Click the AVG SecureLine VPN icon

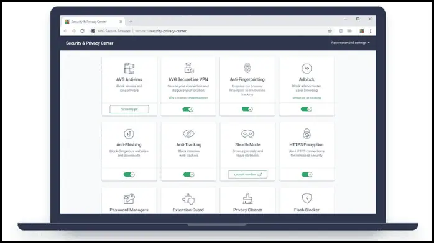point(189,68)
